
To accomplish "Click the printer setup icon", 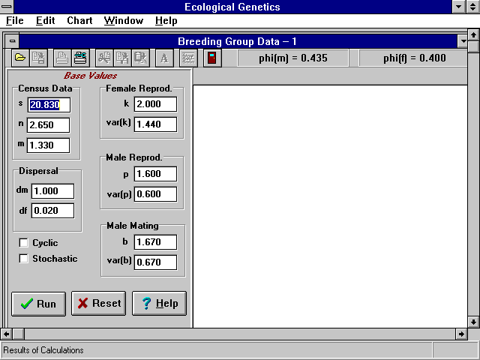I will coord(79,58).
